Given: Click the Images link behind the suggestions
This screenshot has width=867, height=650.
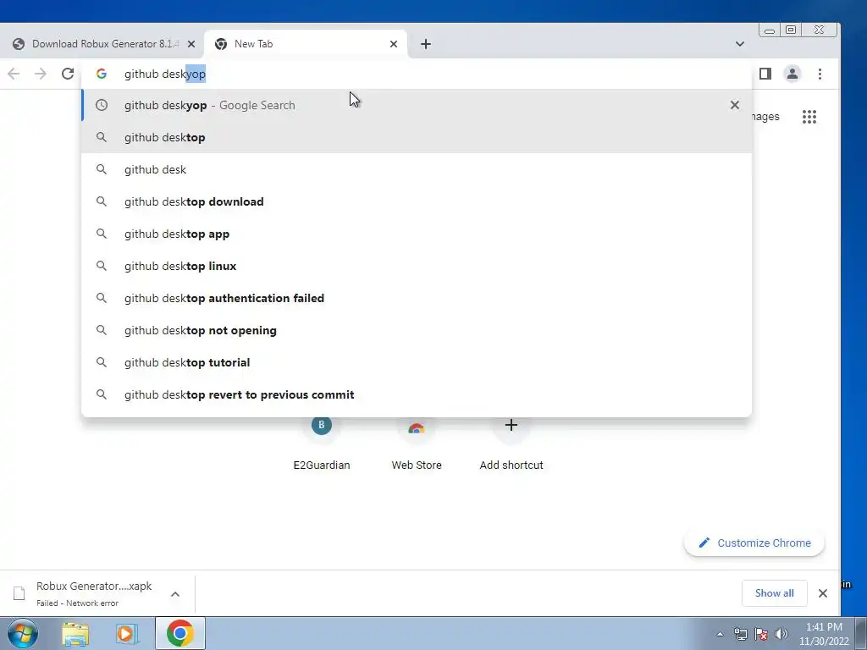Looking at the screenshot, I should coord(766,117).
